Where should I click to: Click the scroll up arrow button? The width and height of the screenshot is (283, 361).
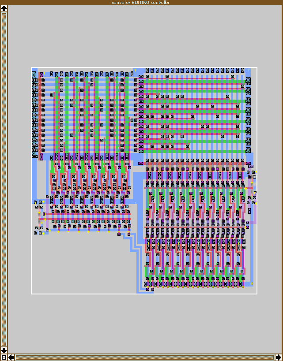pos(4,9)
